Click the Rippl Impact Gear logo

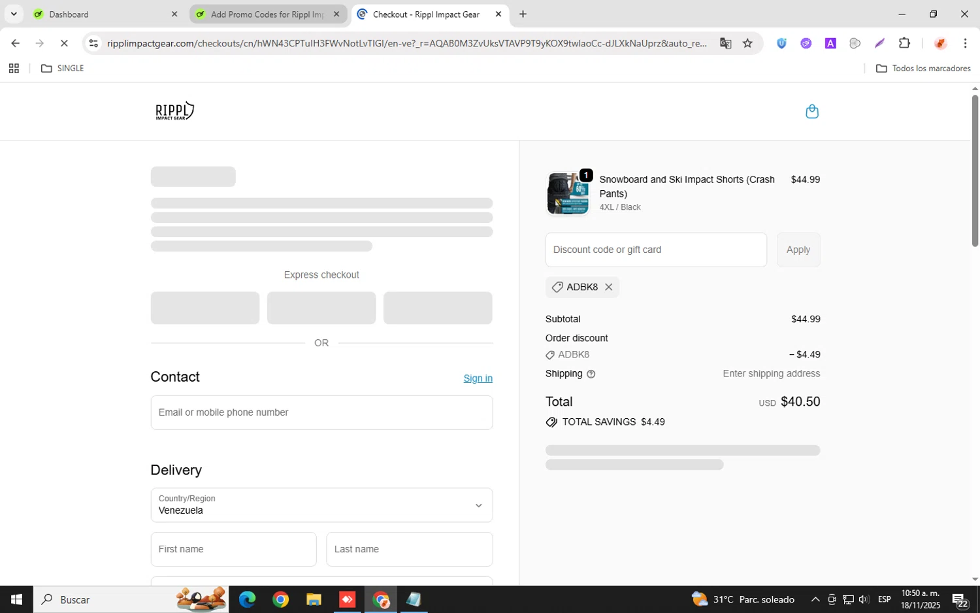point(174,111)
